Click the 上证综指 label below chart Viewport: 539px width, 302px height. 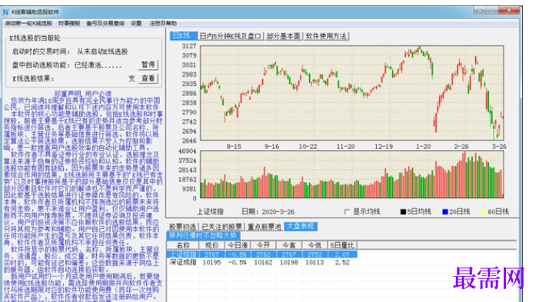coord(211,211)
